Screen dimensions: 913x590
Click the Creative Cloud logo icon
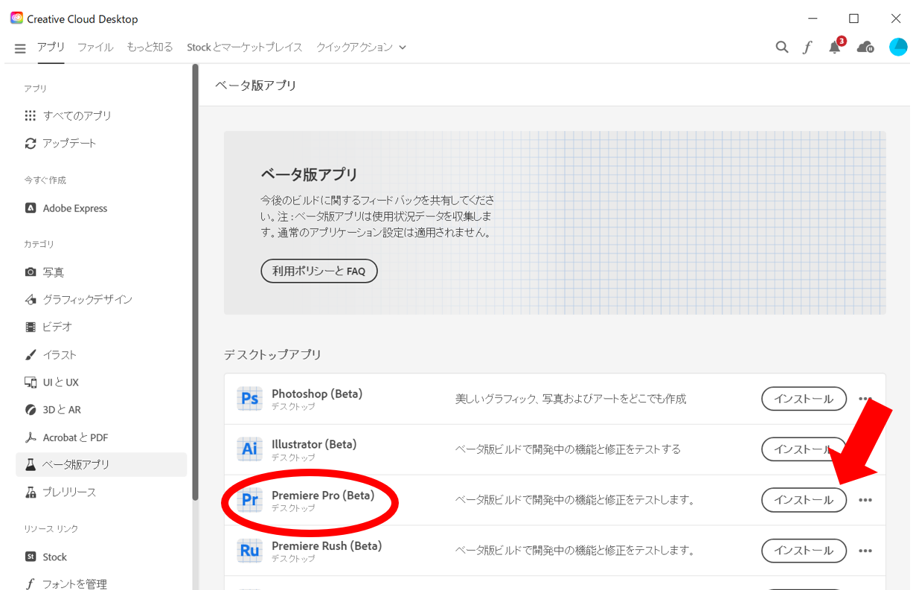click(16, 18)
